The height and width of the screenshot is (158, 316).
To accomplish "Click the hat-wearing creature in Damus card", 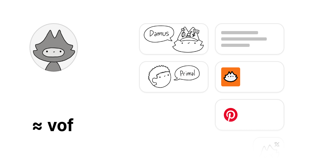I will [x=188, y=39].
